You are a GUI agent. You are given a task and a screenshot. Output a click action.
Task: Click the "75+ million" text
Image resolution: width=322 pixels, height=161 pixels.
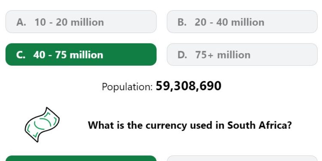coord(223,55)
